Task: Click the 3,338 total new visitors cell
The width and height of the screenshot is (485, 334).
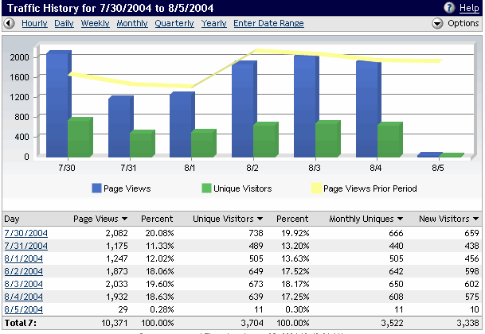Action: click(x=467, y=323)
